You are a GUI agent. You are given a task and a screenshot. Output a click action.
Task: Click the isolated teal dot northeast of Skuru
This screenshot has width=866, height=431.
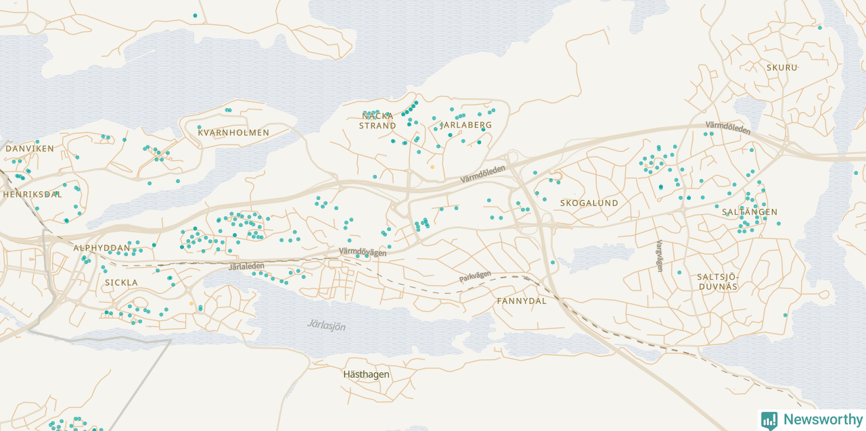pos(820,28)
